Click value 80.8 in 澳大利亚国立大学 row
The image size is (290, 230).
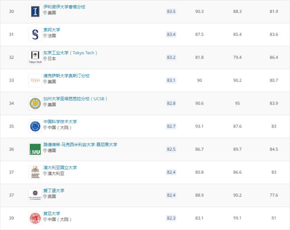199,172
